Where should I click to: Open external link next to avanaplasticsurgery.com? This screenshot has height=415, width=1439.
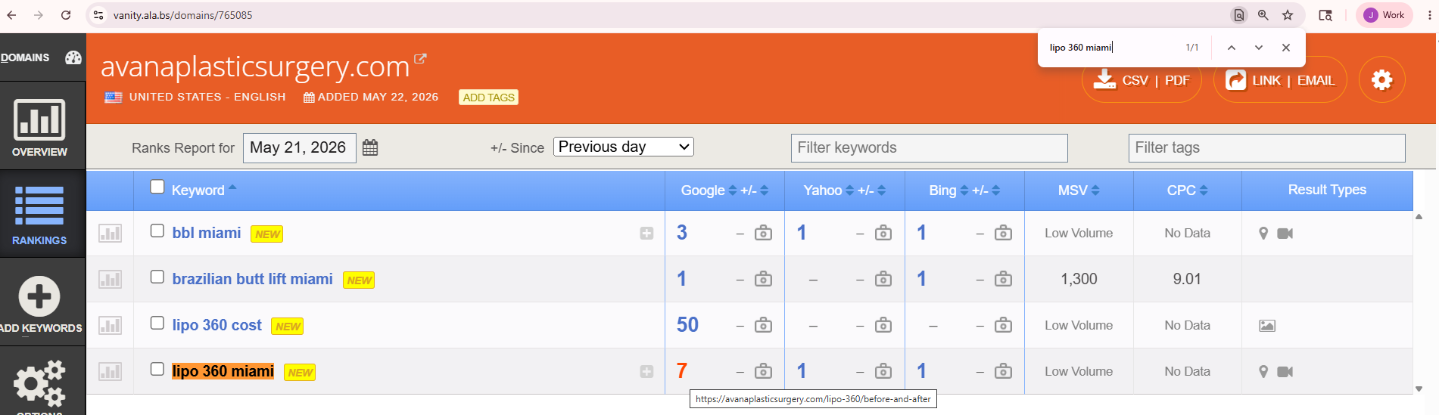(420, 58)
